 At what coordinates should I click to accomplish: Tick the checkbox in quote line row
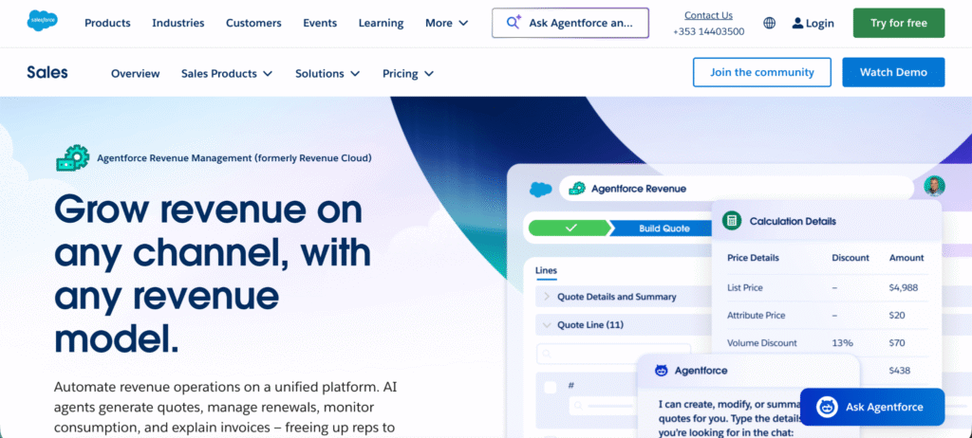pyautogui.click(x=550, y=387)
